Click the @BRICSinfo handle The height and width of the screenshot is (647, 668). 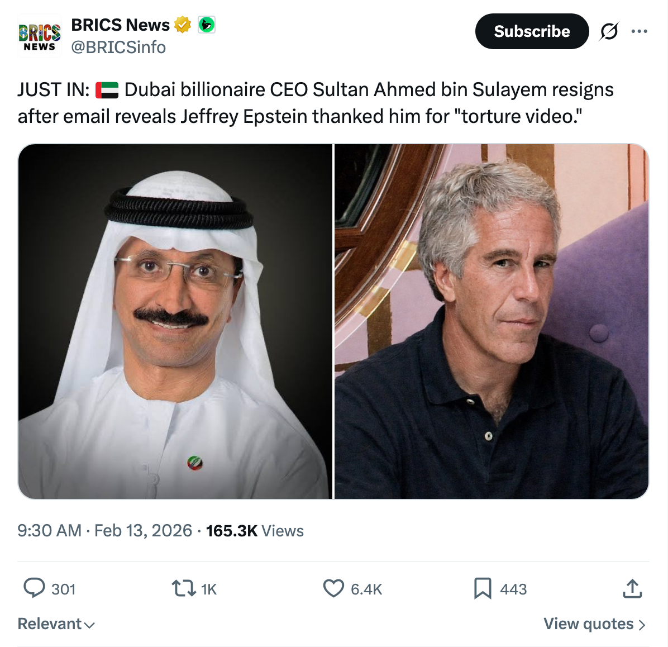118,47
